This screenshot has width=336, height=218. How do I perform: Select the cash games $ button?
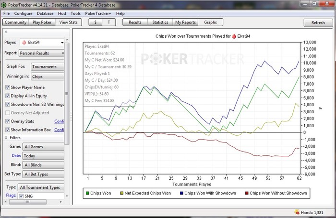click(x=96, y=22)
